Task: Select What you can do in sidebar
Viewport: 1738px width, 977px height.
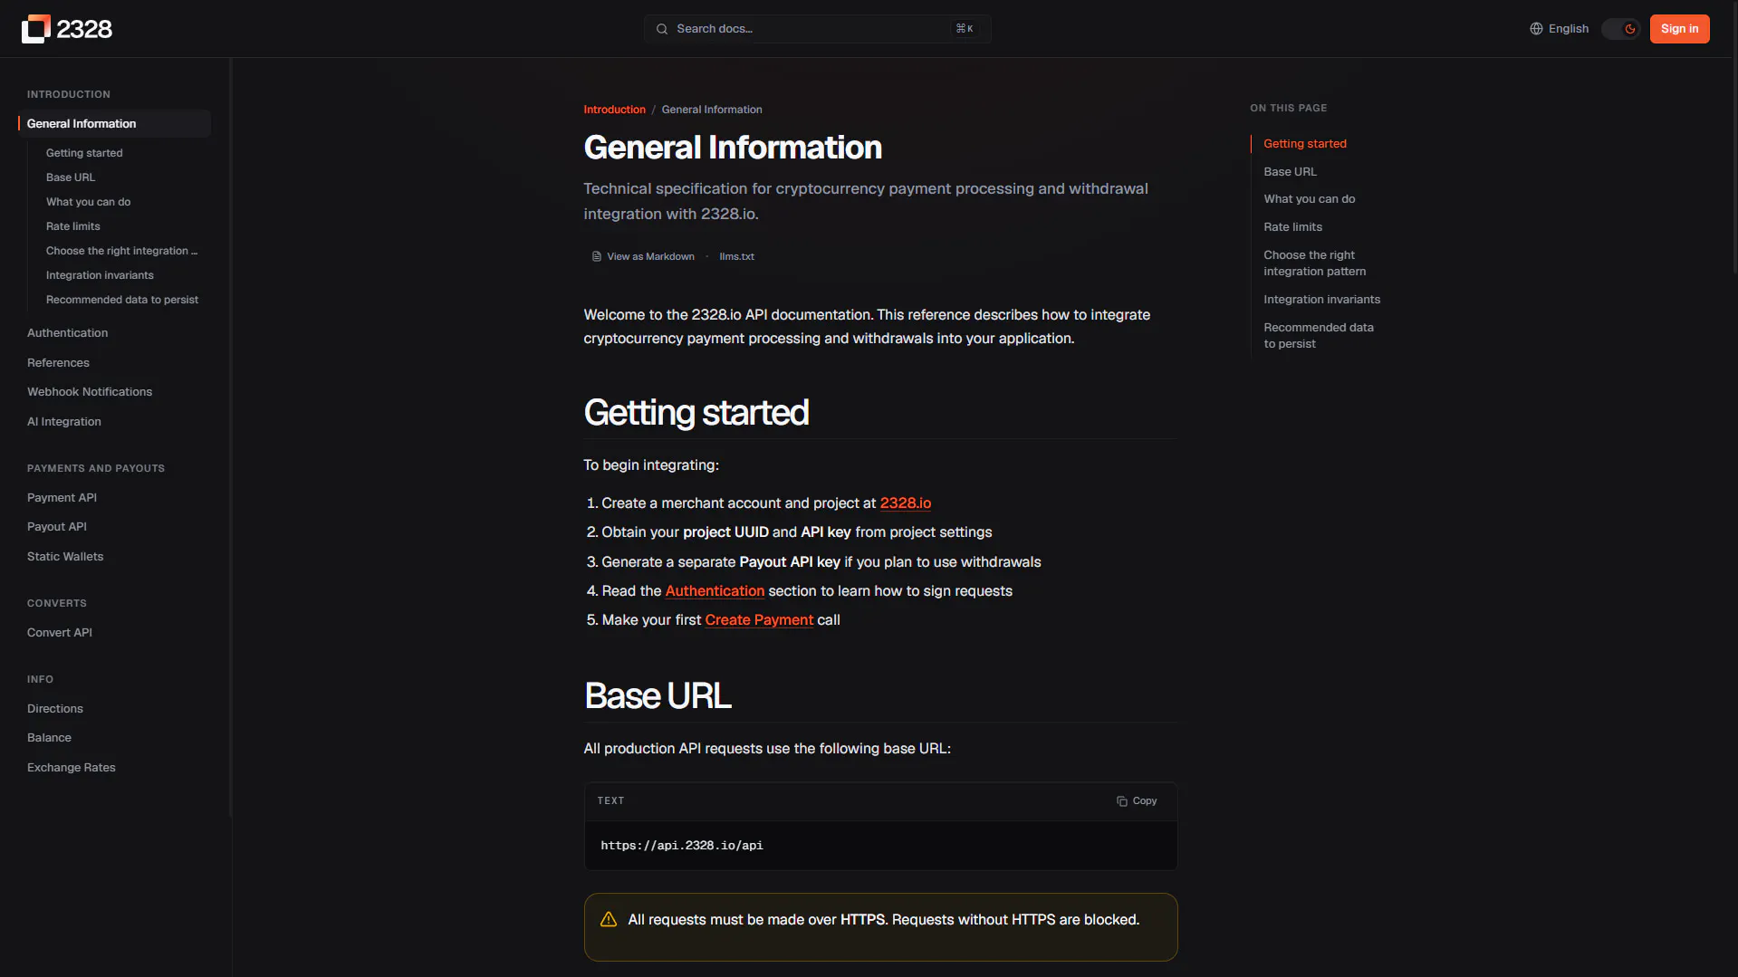Action: point(88,202)
